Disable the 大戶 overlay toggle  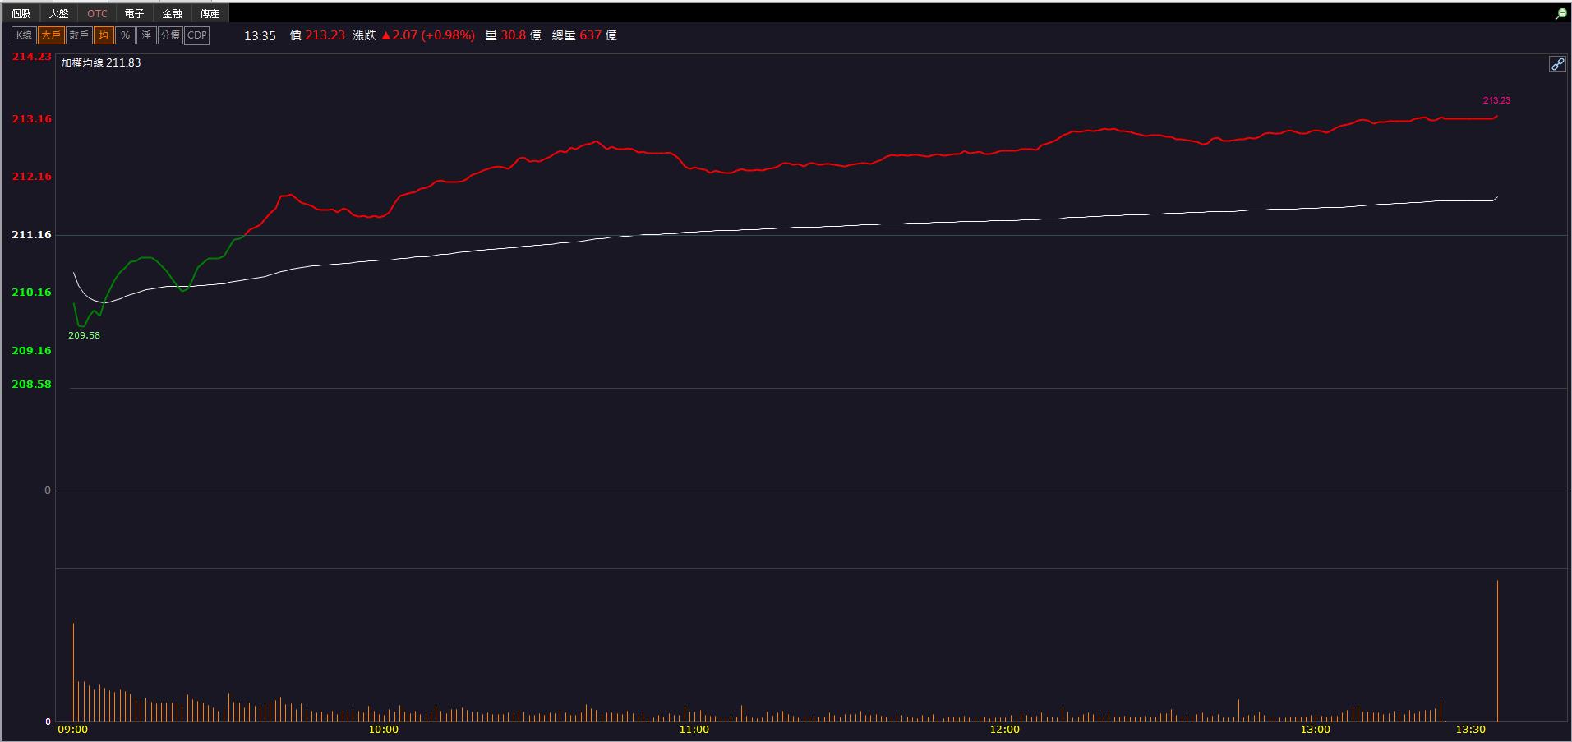coord(51,35)
